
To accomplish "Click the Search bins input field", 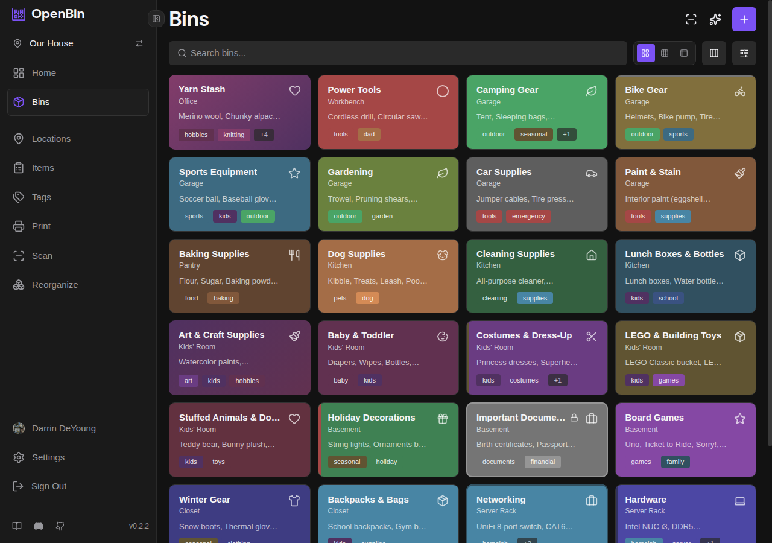I will [x=398, y=53].
